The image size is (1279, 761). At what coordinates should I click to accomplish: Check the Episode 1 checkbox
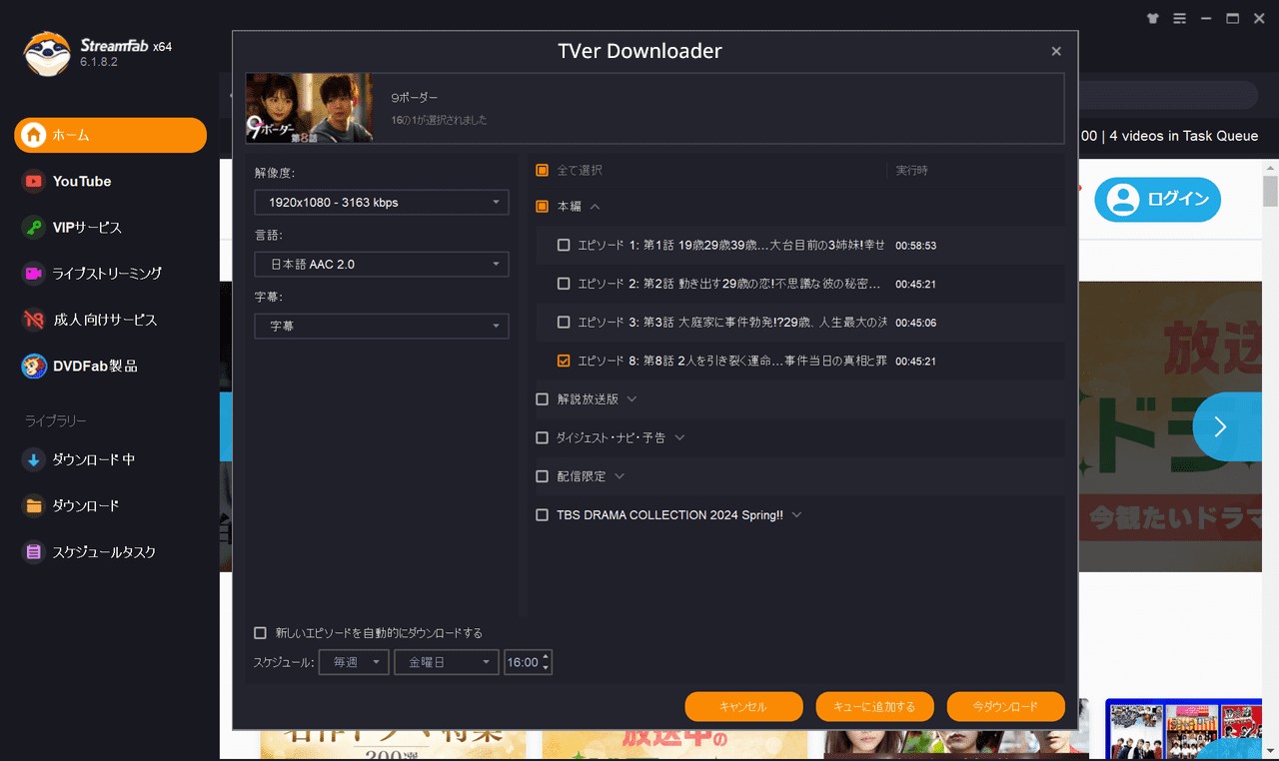pos(564,245)
